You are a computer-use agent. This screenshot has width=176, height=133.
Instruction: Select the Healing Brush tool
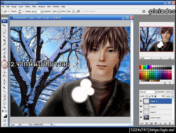pos(4,49)
